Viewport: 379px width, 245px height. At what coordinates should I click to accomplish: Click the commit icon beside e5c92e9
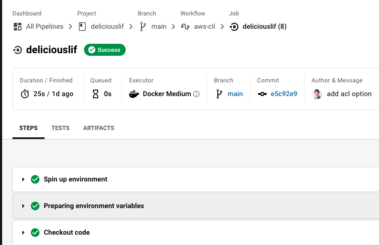pos(262,94)
